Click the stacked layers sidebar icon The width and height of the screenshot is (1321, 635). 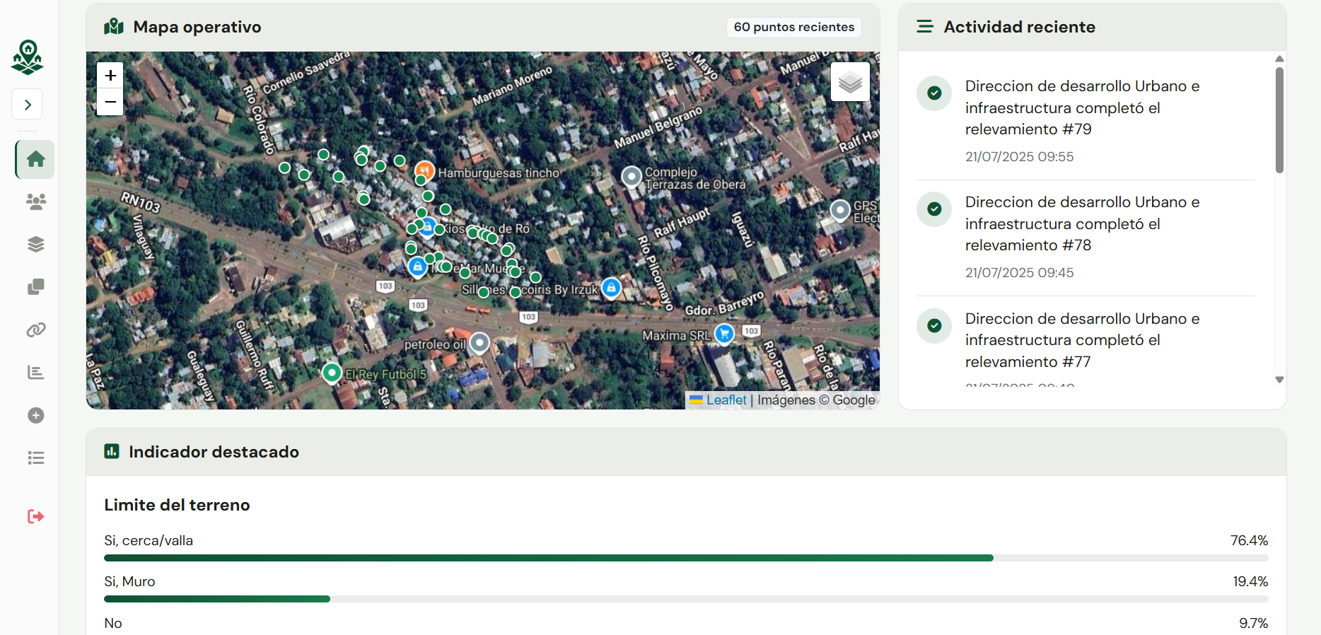(35, 245)
